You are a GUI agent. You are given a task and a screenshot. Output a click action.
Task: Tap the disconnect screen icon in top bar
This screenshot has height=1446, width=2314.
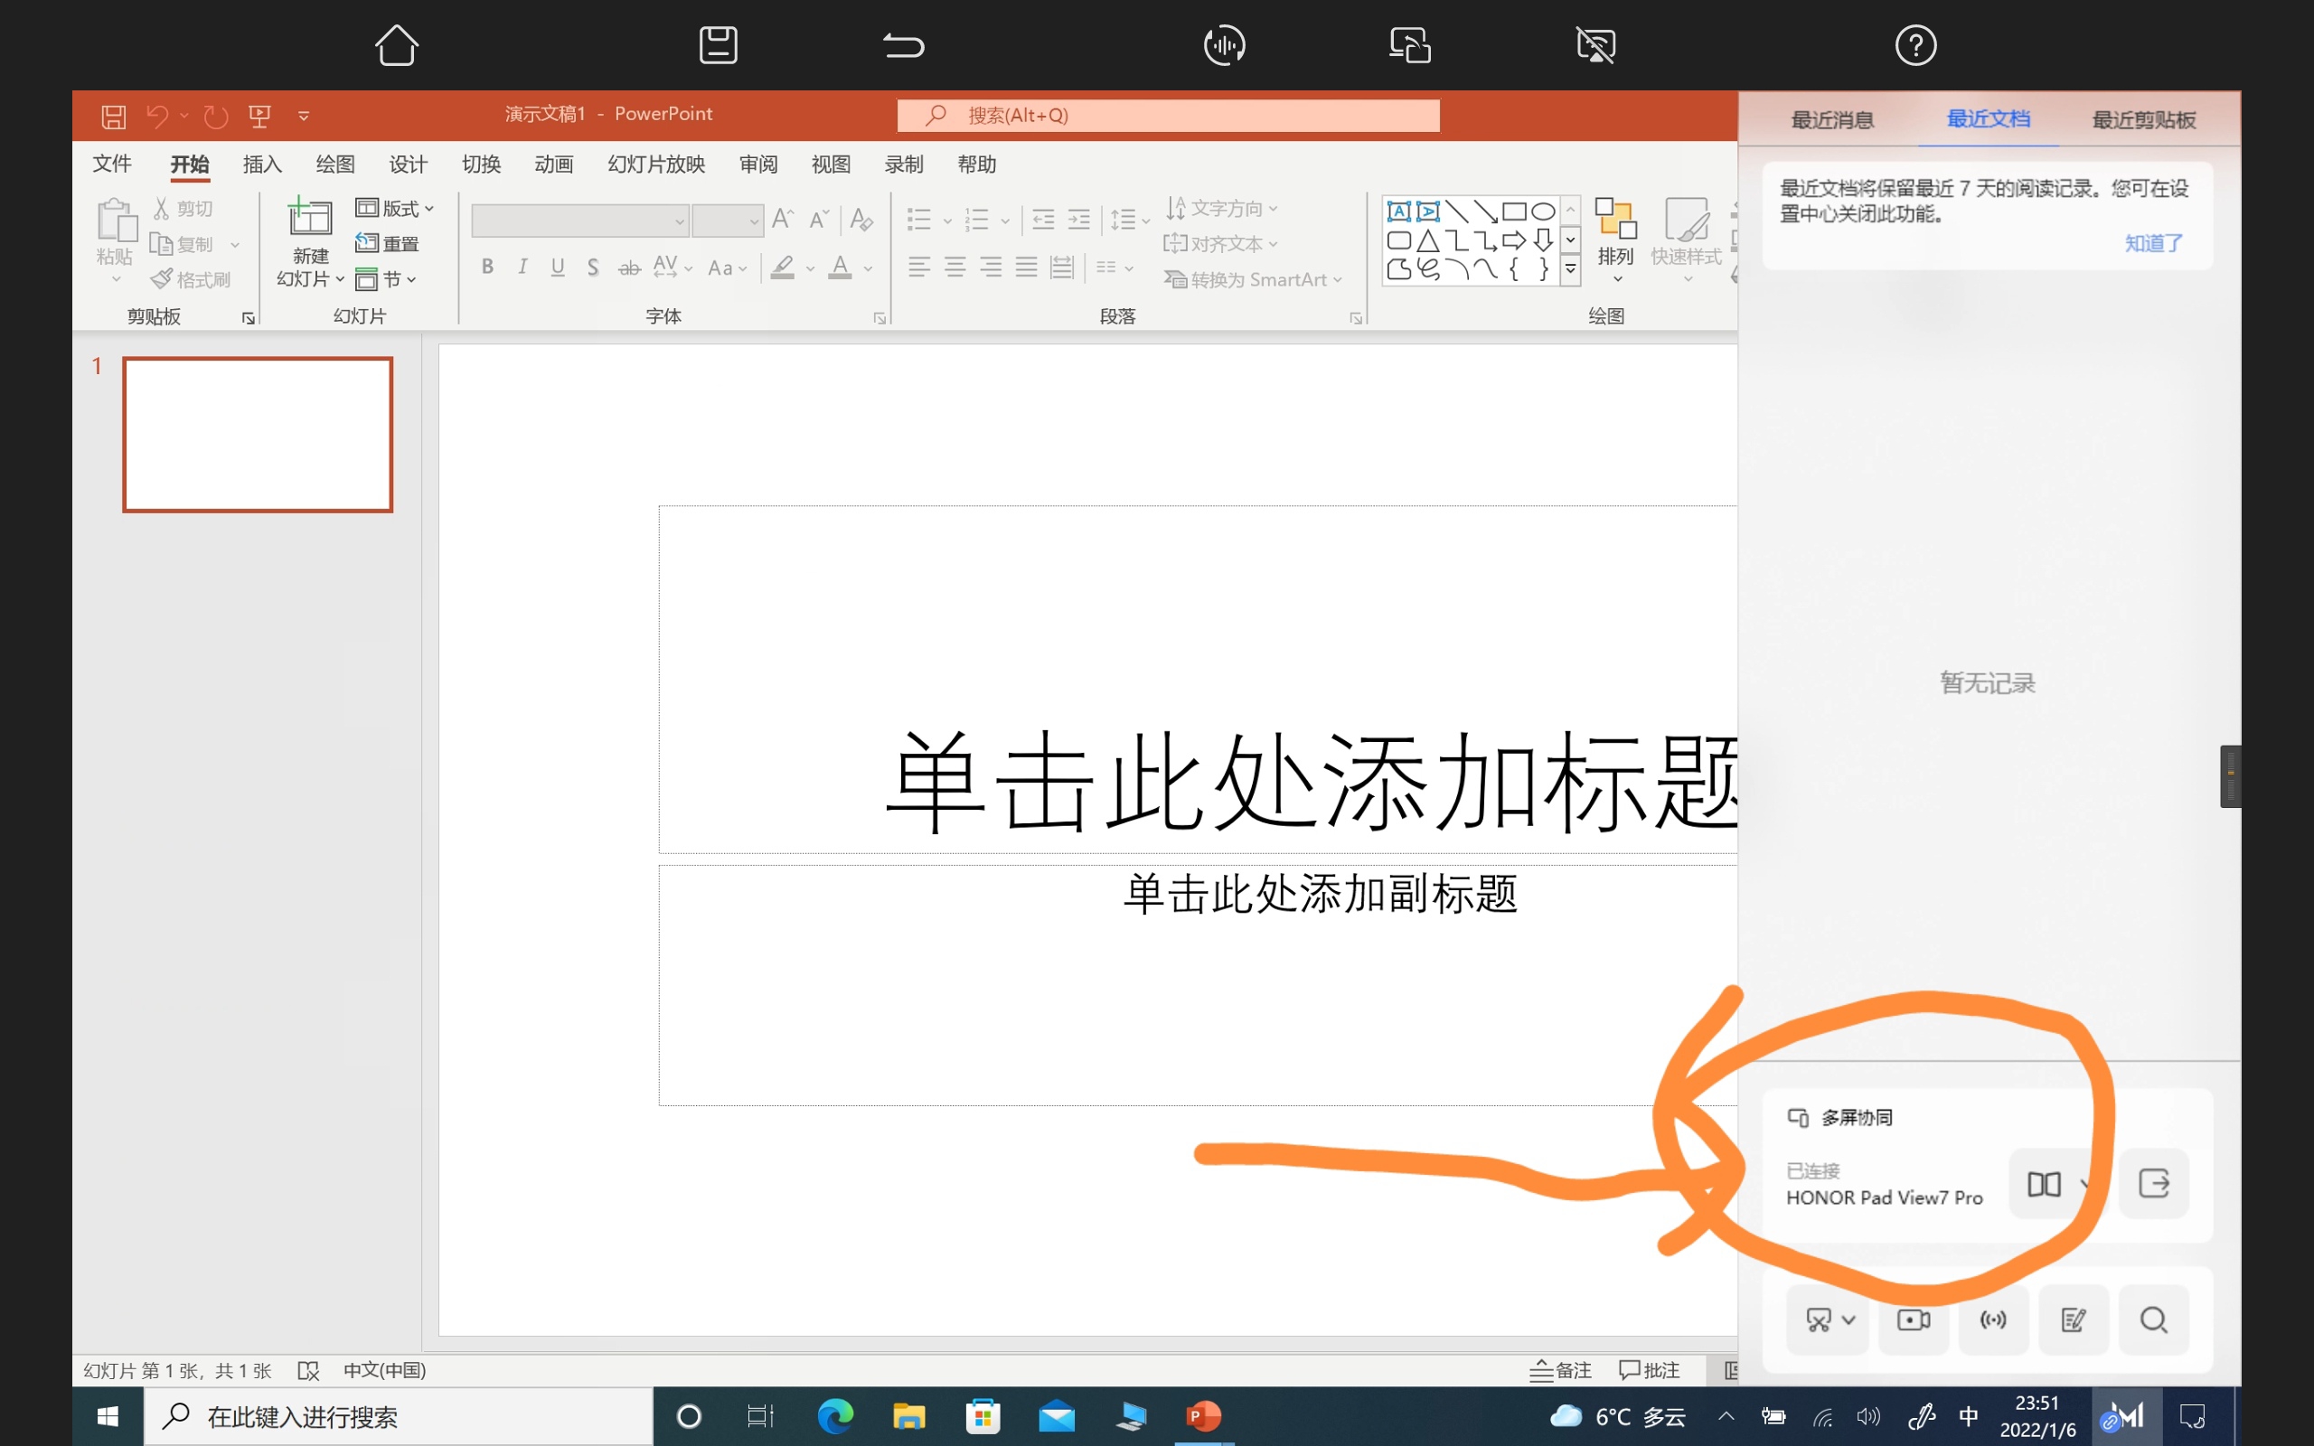1596,45
